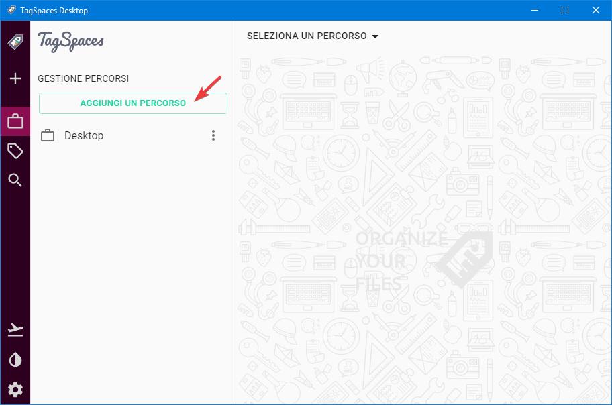Click the briefcase icon beside Desktop
The width and height of the screenshot is (612, 405).
coord(48,135)
